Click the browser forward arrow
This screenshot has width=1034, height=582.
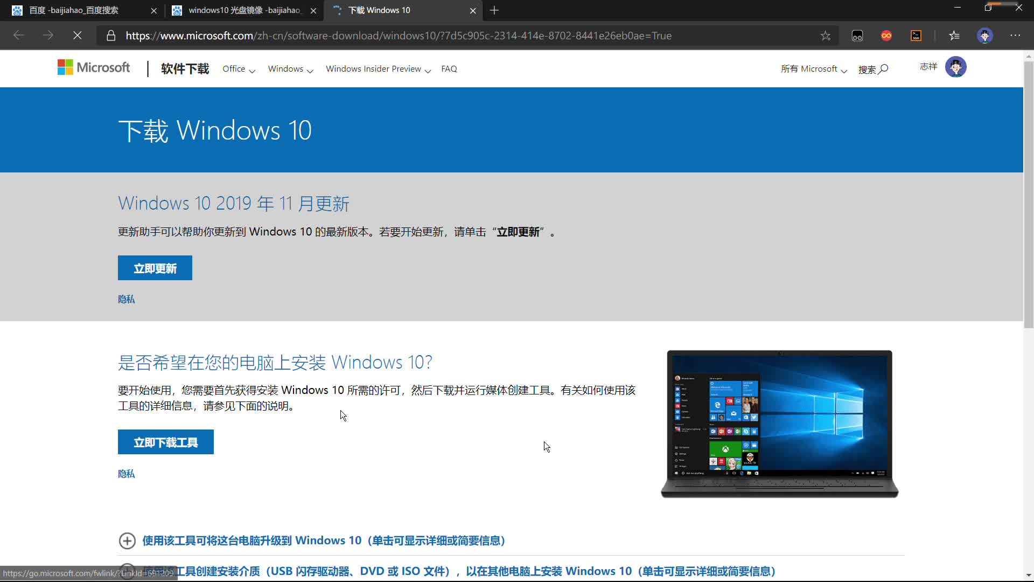[48, 36]
